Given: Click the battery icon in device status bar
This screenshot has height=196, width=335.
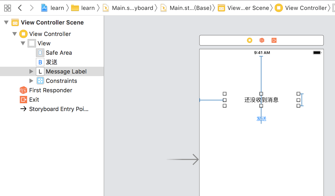Looking at the screenshot, I should point(317,53).
